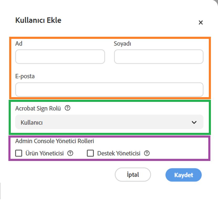Image resolution: width=218 pixels, height=204 pixels.
Task: Select the E-posta input field
Action: [x=109, y=90]
